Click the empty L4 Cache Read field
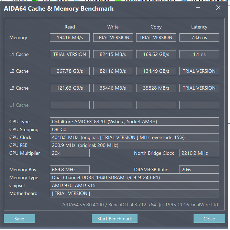Image resolution: width=230 pixels, height=230 pixels. point(70,105)
